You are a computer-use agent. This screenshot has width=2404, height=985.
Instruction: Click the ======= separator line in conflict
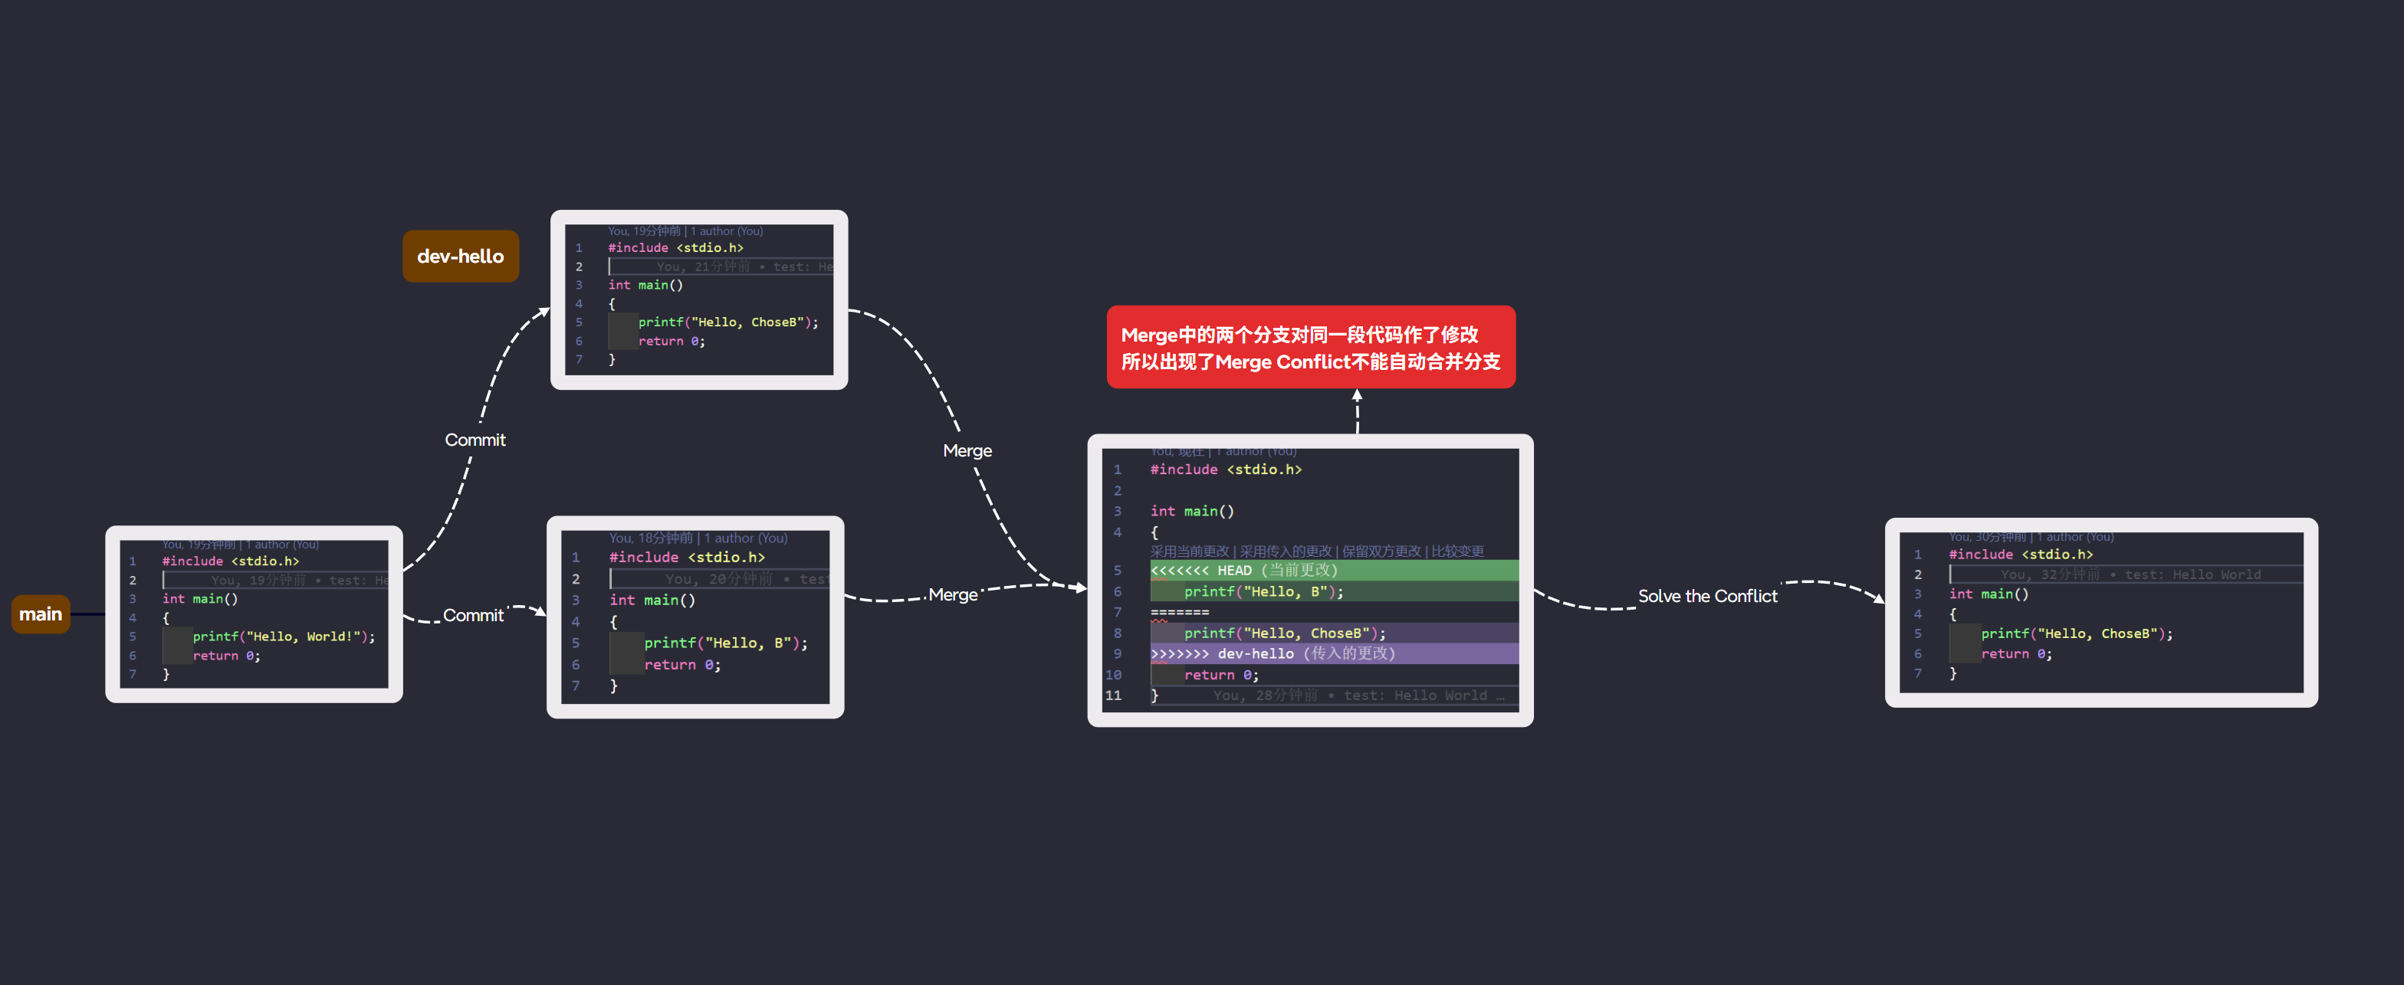tap(1180, 613)
